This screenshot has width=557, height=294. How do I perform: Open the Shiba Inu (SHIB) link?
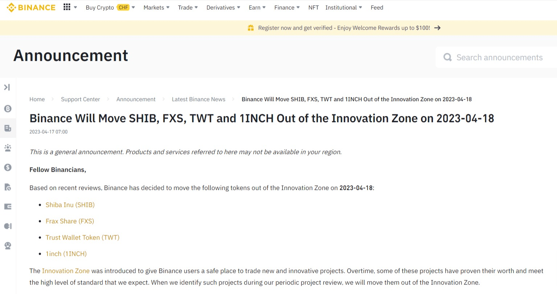click(x=70, y=205)
